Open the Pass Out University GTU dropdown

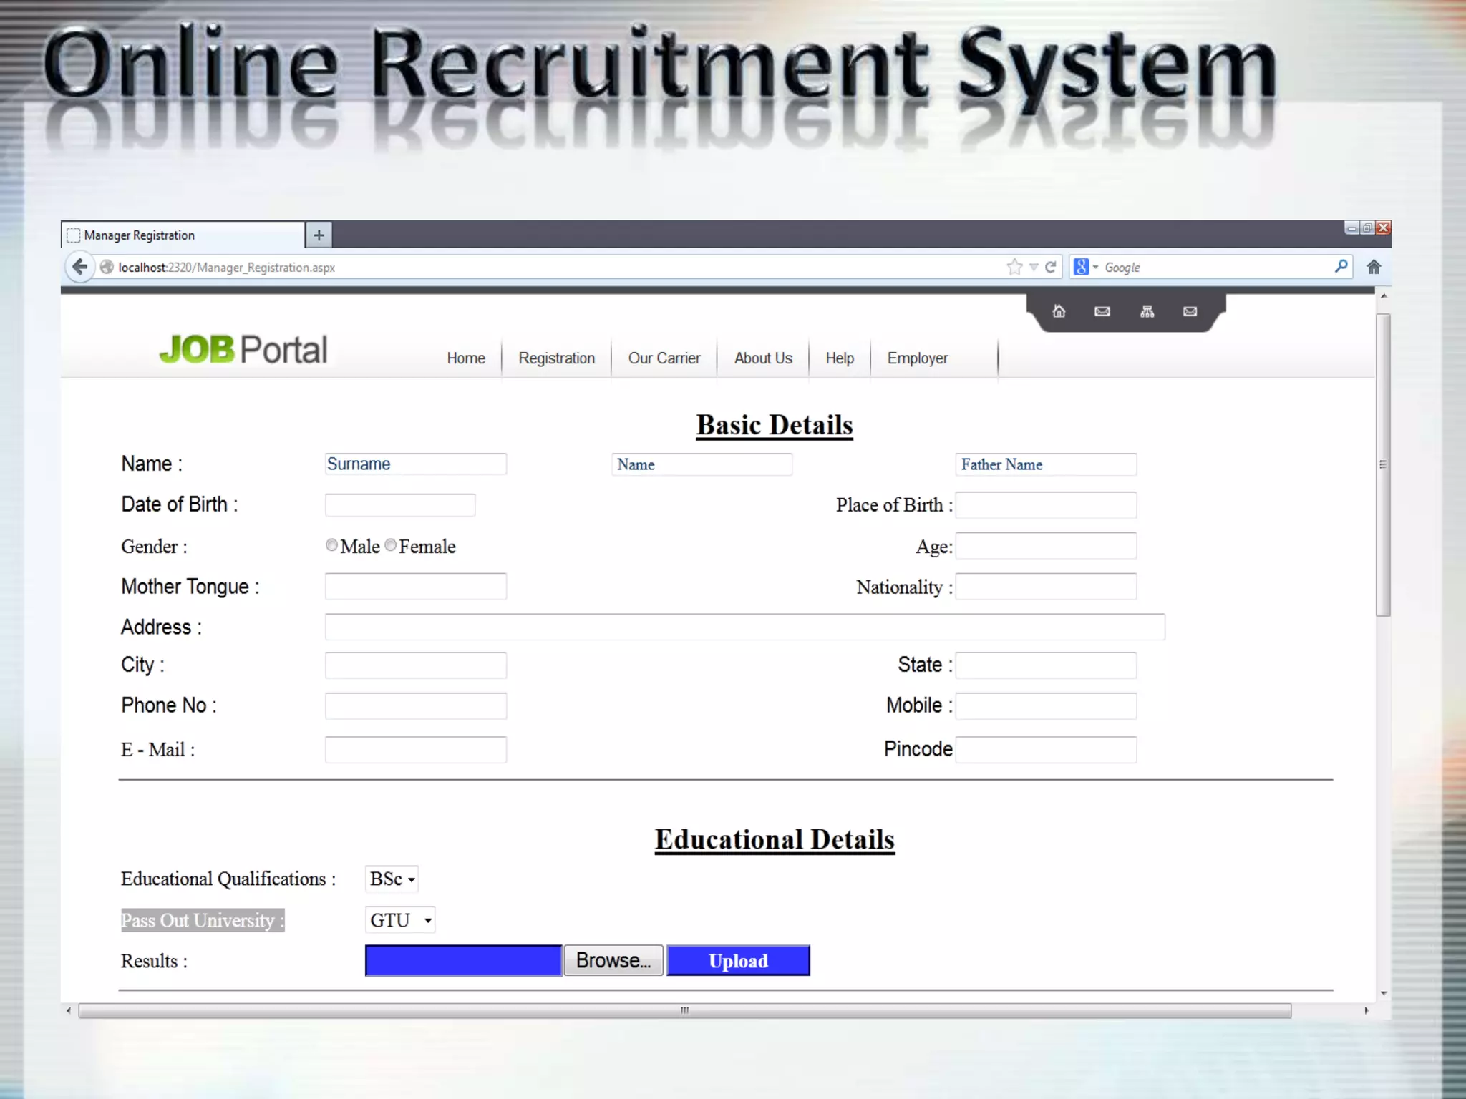click(x=400, y=920)
